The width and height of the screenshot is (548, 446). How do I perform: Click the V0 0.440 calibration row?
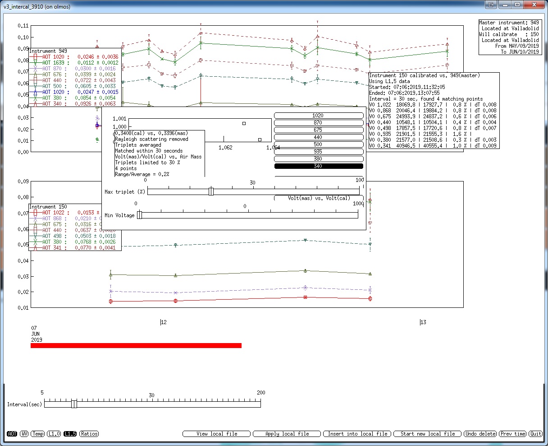click(x=433, y=122)
